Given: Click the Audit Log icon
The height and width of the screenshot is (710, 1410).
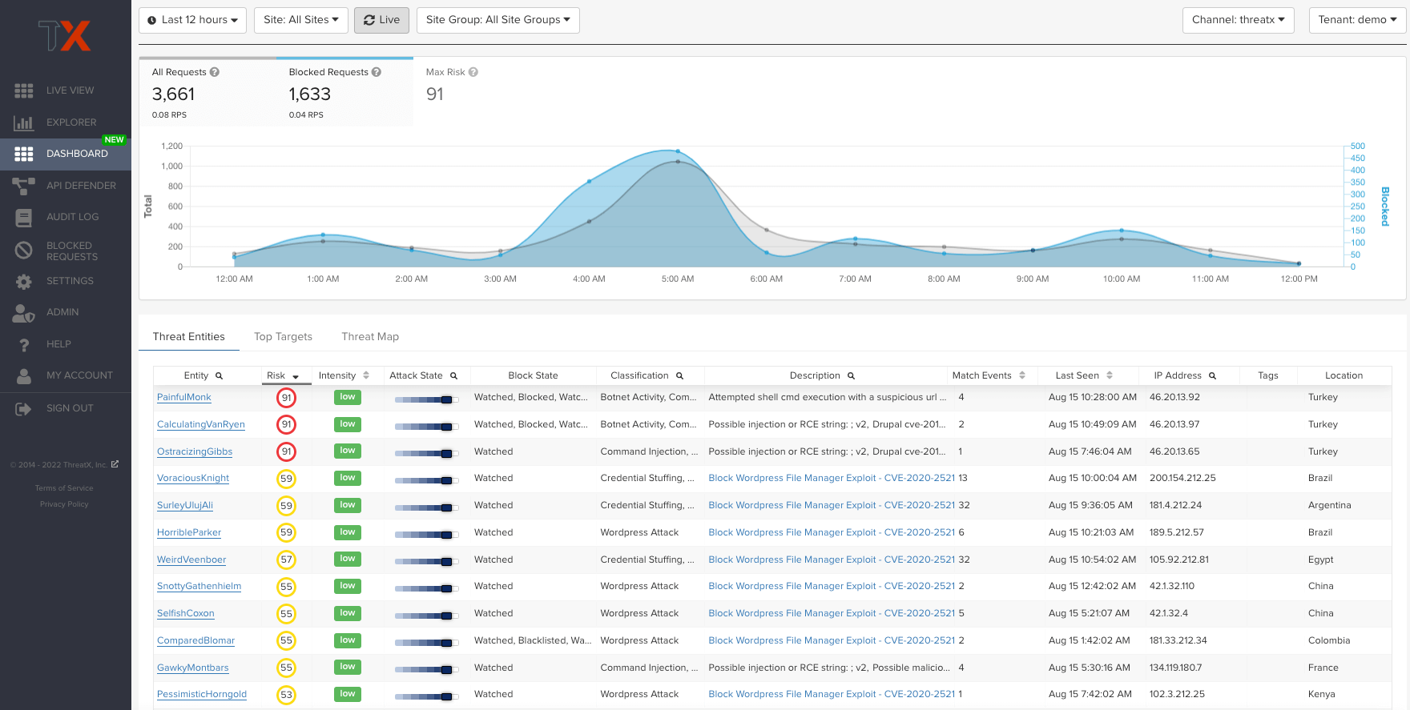Looking at the screenshot, I should point(23,217).
